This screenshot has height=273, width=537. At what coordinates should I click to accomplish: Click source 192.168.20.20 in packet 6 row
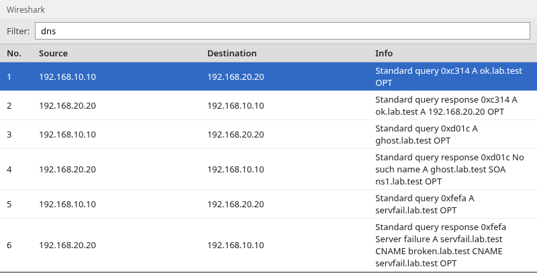pos(68,245)
